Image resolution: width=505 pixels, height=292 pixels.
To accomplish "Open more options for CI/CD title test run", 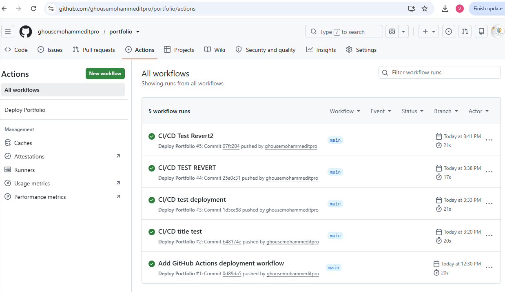I will pos(489,236).
